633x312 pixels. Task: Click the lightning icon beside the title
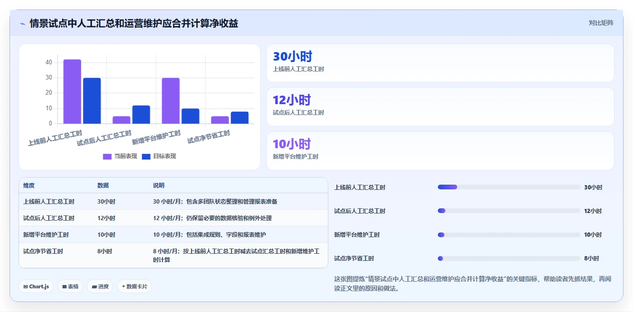(x=22, y=23)
